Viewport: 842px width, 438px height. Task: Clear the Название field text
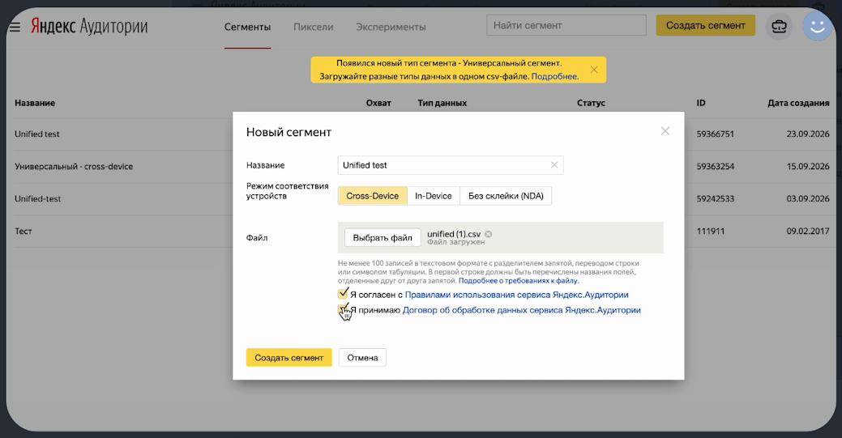(554, 165)
